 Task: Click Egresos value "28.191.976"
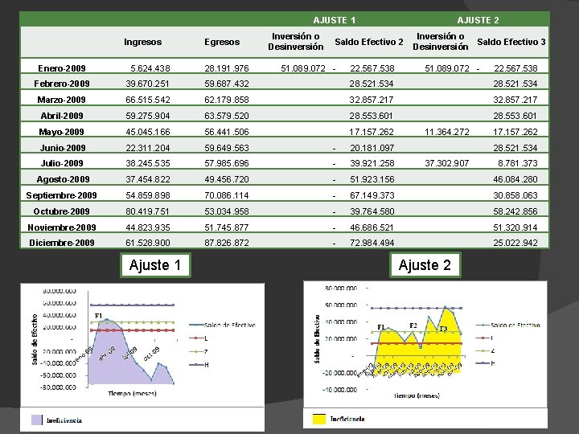coord(227,68)
